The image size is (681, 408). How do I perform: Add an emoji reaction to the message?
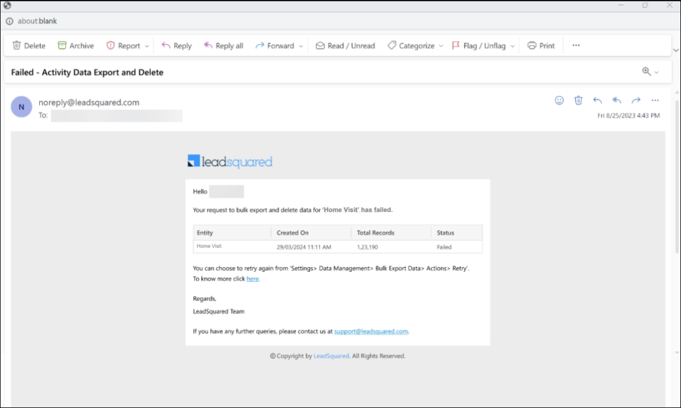(x=559, y=100)
